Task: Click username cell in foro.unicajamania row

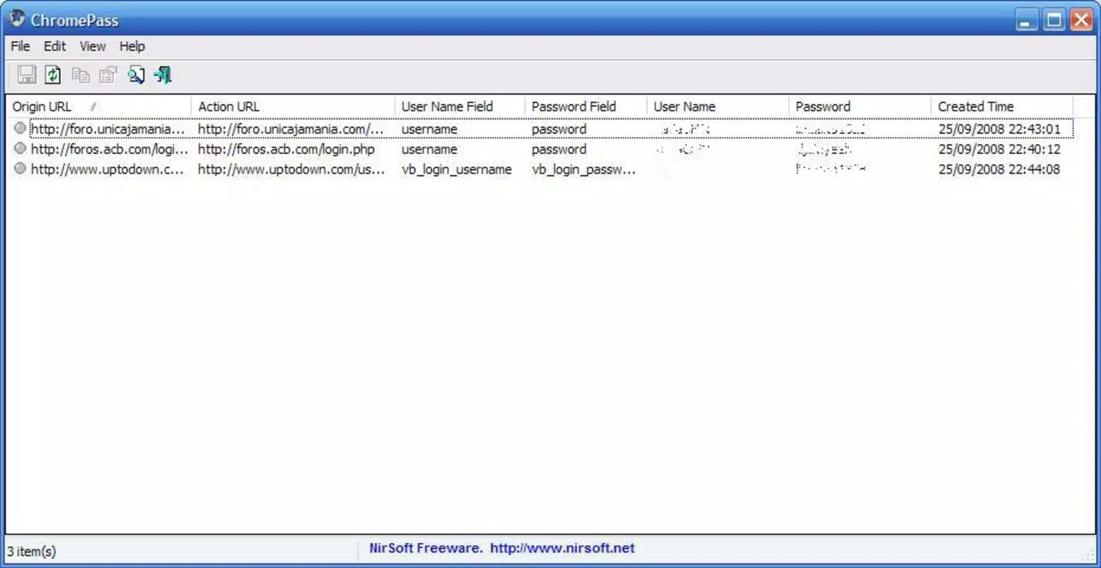Action: tap(429, 129)
